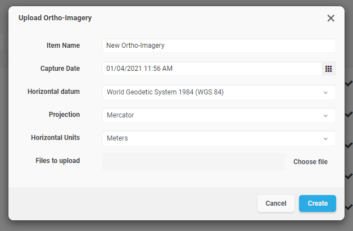Click into the Capture Date field
The height and width of the screenshot is (231, 353).
(212, 69)
